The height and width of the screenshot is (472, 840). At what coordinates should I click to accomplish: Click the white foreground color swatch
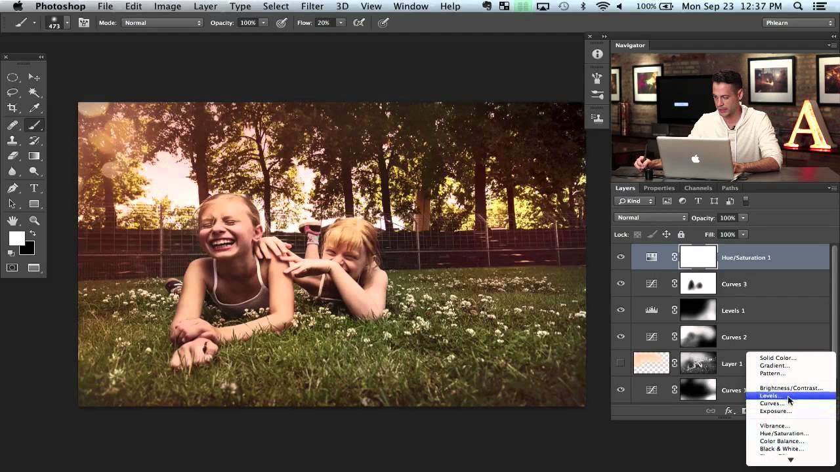[16, 239]
